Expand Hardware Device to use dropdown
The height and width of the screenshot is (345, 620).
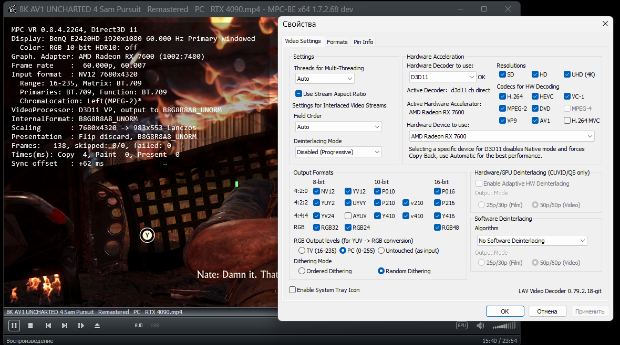click(502, 136)
